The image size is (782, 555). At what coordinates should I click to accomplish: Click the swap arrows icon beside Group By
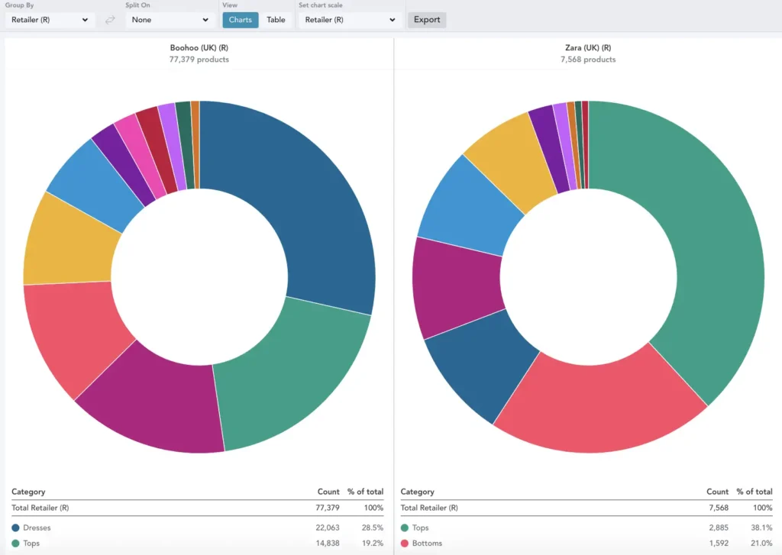click(x=110, y=20)
